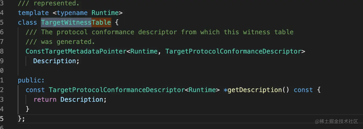
Task: Click the closing brace with semicolon on line 5
Action: [x=22, y=119]
